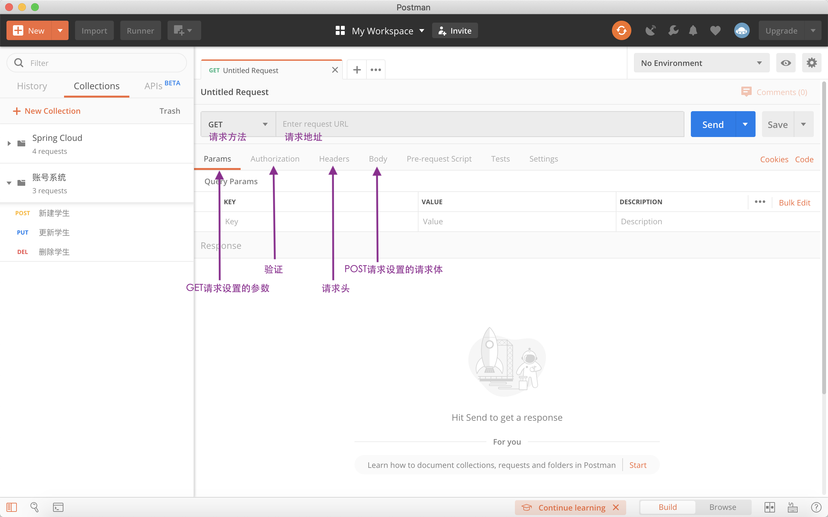The height and width of the screenshot is (517, 828).
Task: Open the Trash link
Action: tap(170, 111)
